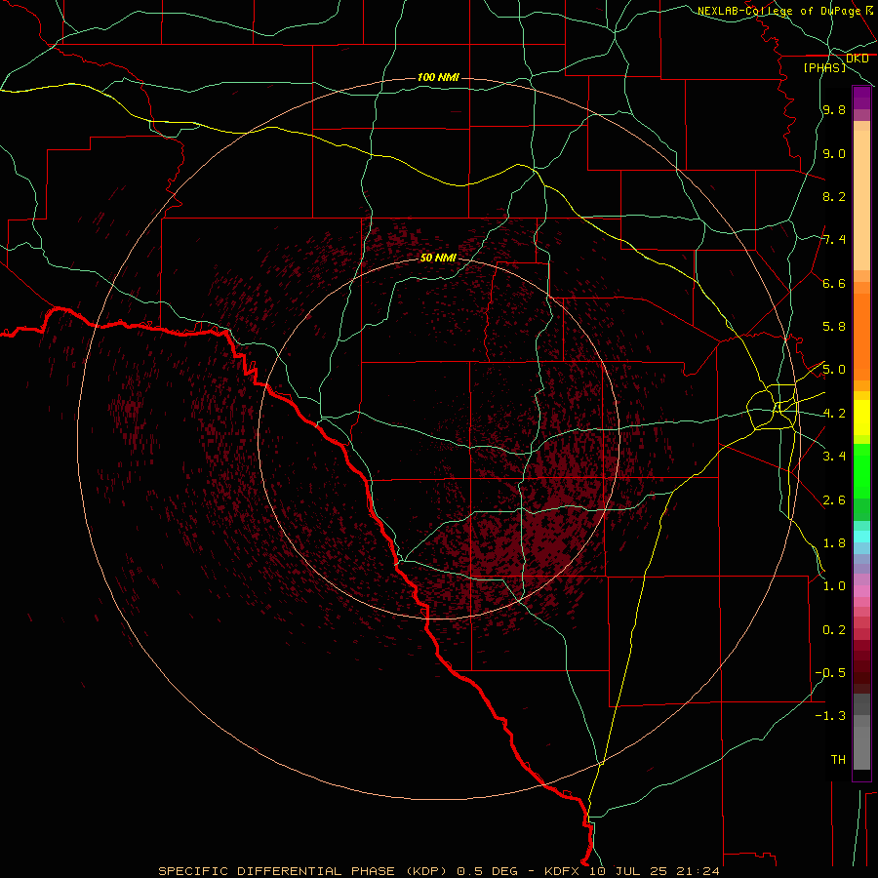Click the [PHAS] units label
This screenshot has height=878, width=878.
pyautogui.click(x=824, y=67)
